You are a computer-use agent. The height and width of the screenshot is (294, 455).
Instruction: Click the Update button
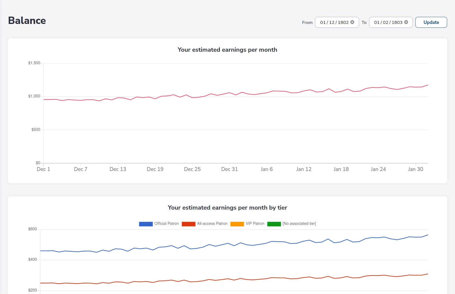click(x=431, y=22)
